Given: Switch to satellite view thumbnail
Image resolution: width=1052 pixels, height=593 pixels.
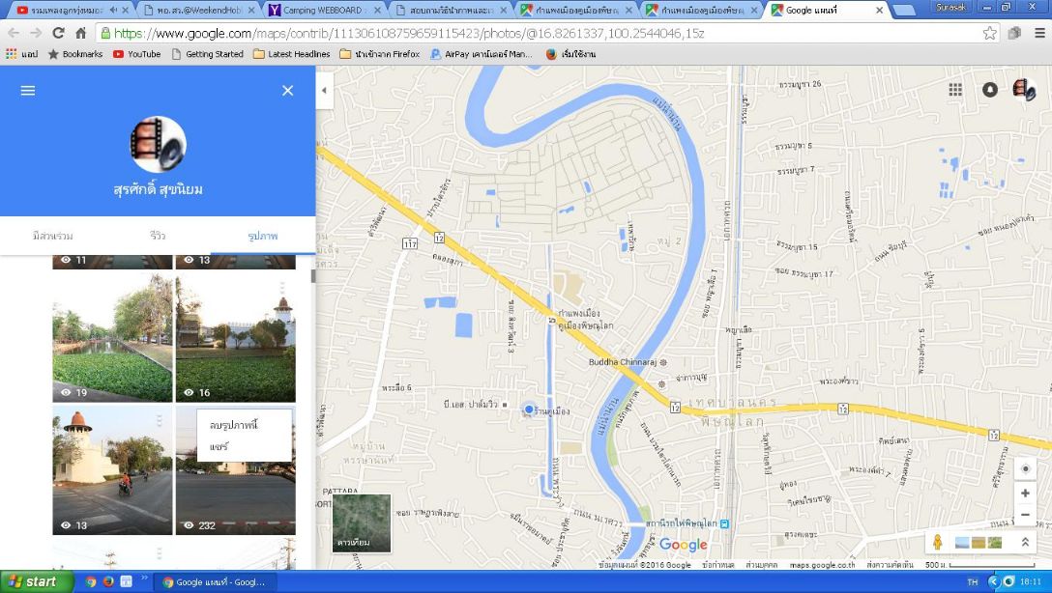Looking at the screenshot, I should point(362,522).
